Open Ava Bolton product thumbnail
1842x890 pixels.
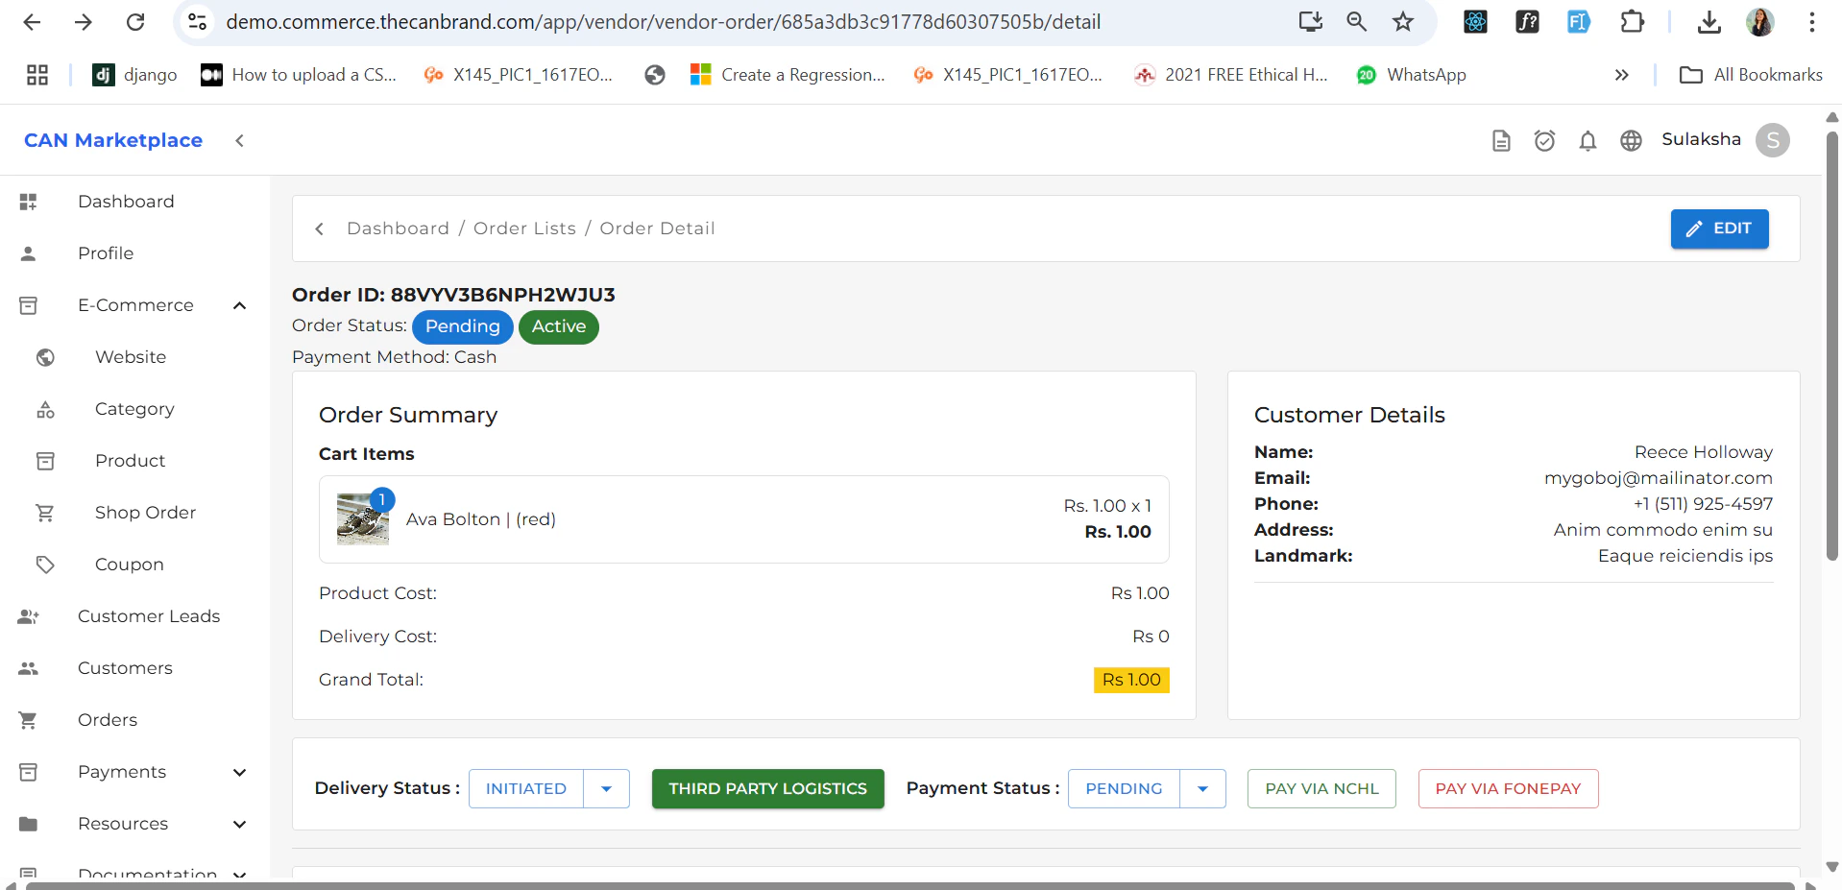coord(363,519)
